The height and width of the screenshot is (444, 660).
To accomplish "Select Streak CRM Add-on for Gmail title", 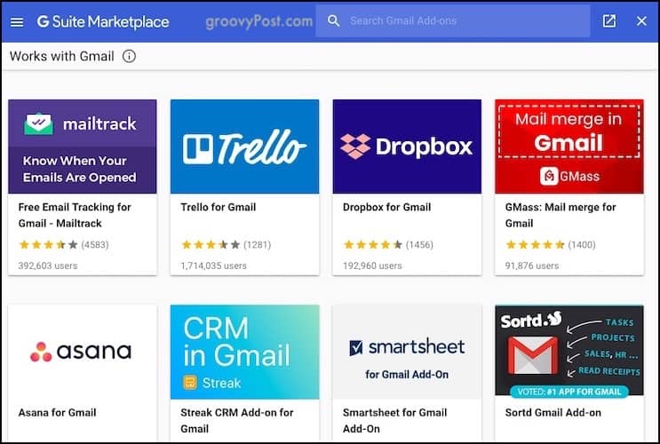I will (237, 420).
